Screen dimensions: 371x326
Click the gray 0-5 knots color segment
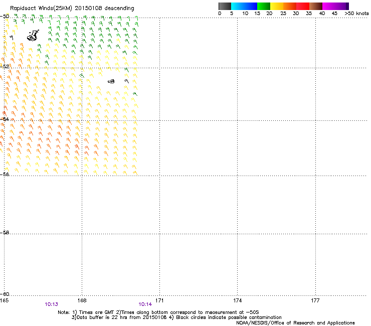click(x=225, y=6)
